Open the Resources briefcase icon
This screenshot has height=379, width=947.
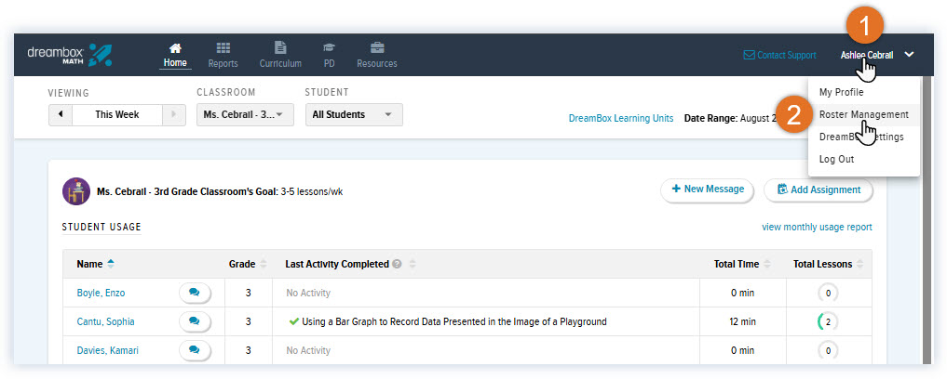377,47
